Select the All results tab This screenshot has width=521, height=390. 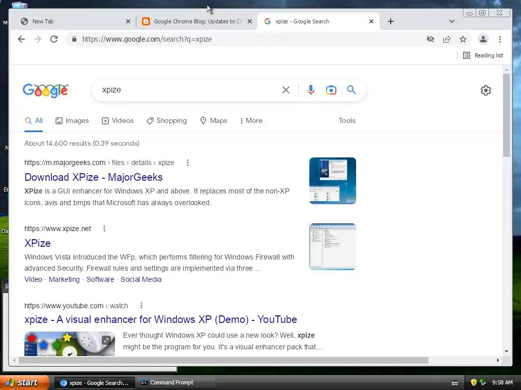click(34, 121)
